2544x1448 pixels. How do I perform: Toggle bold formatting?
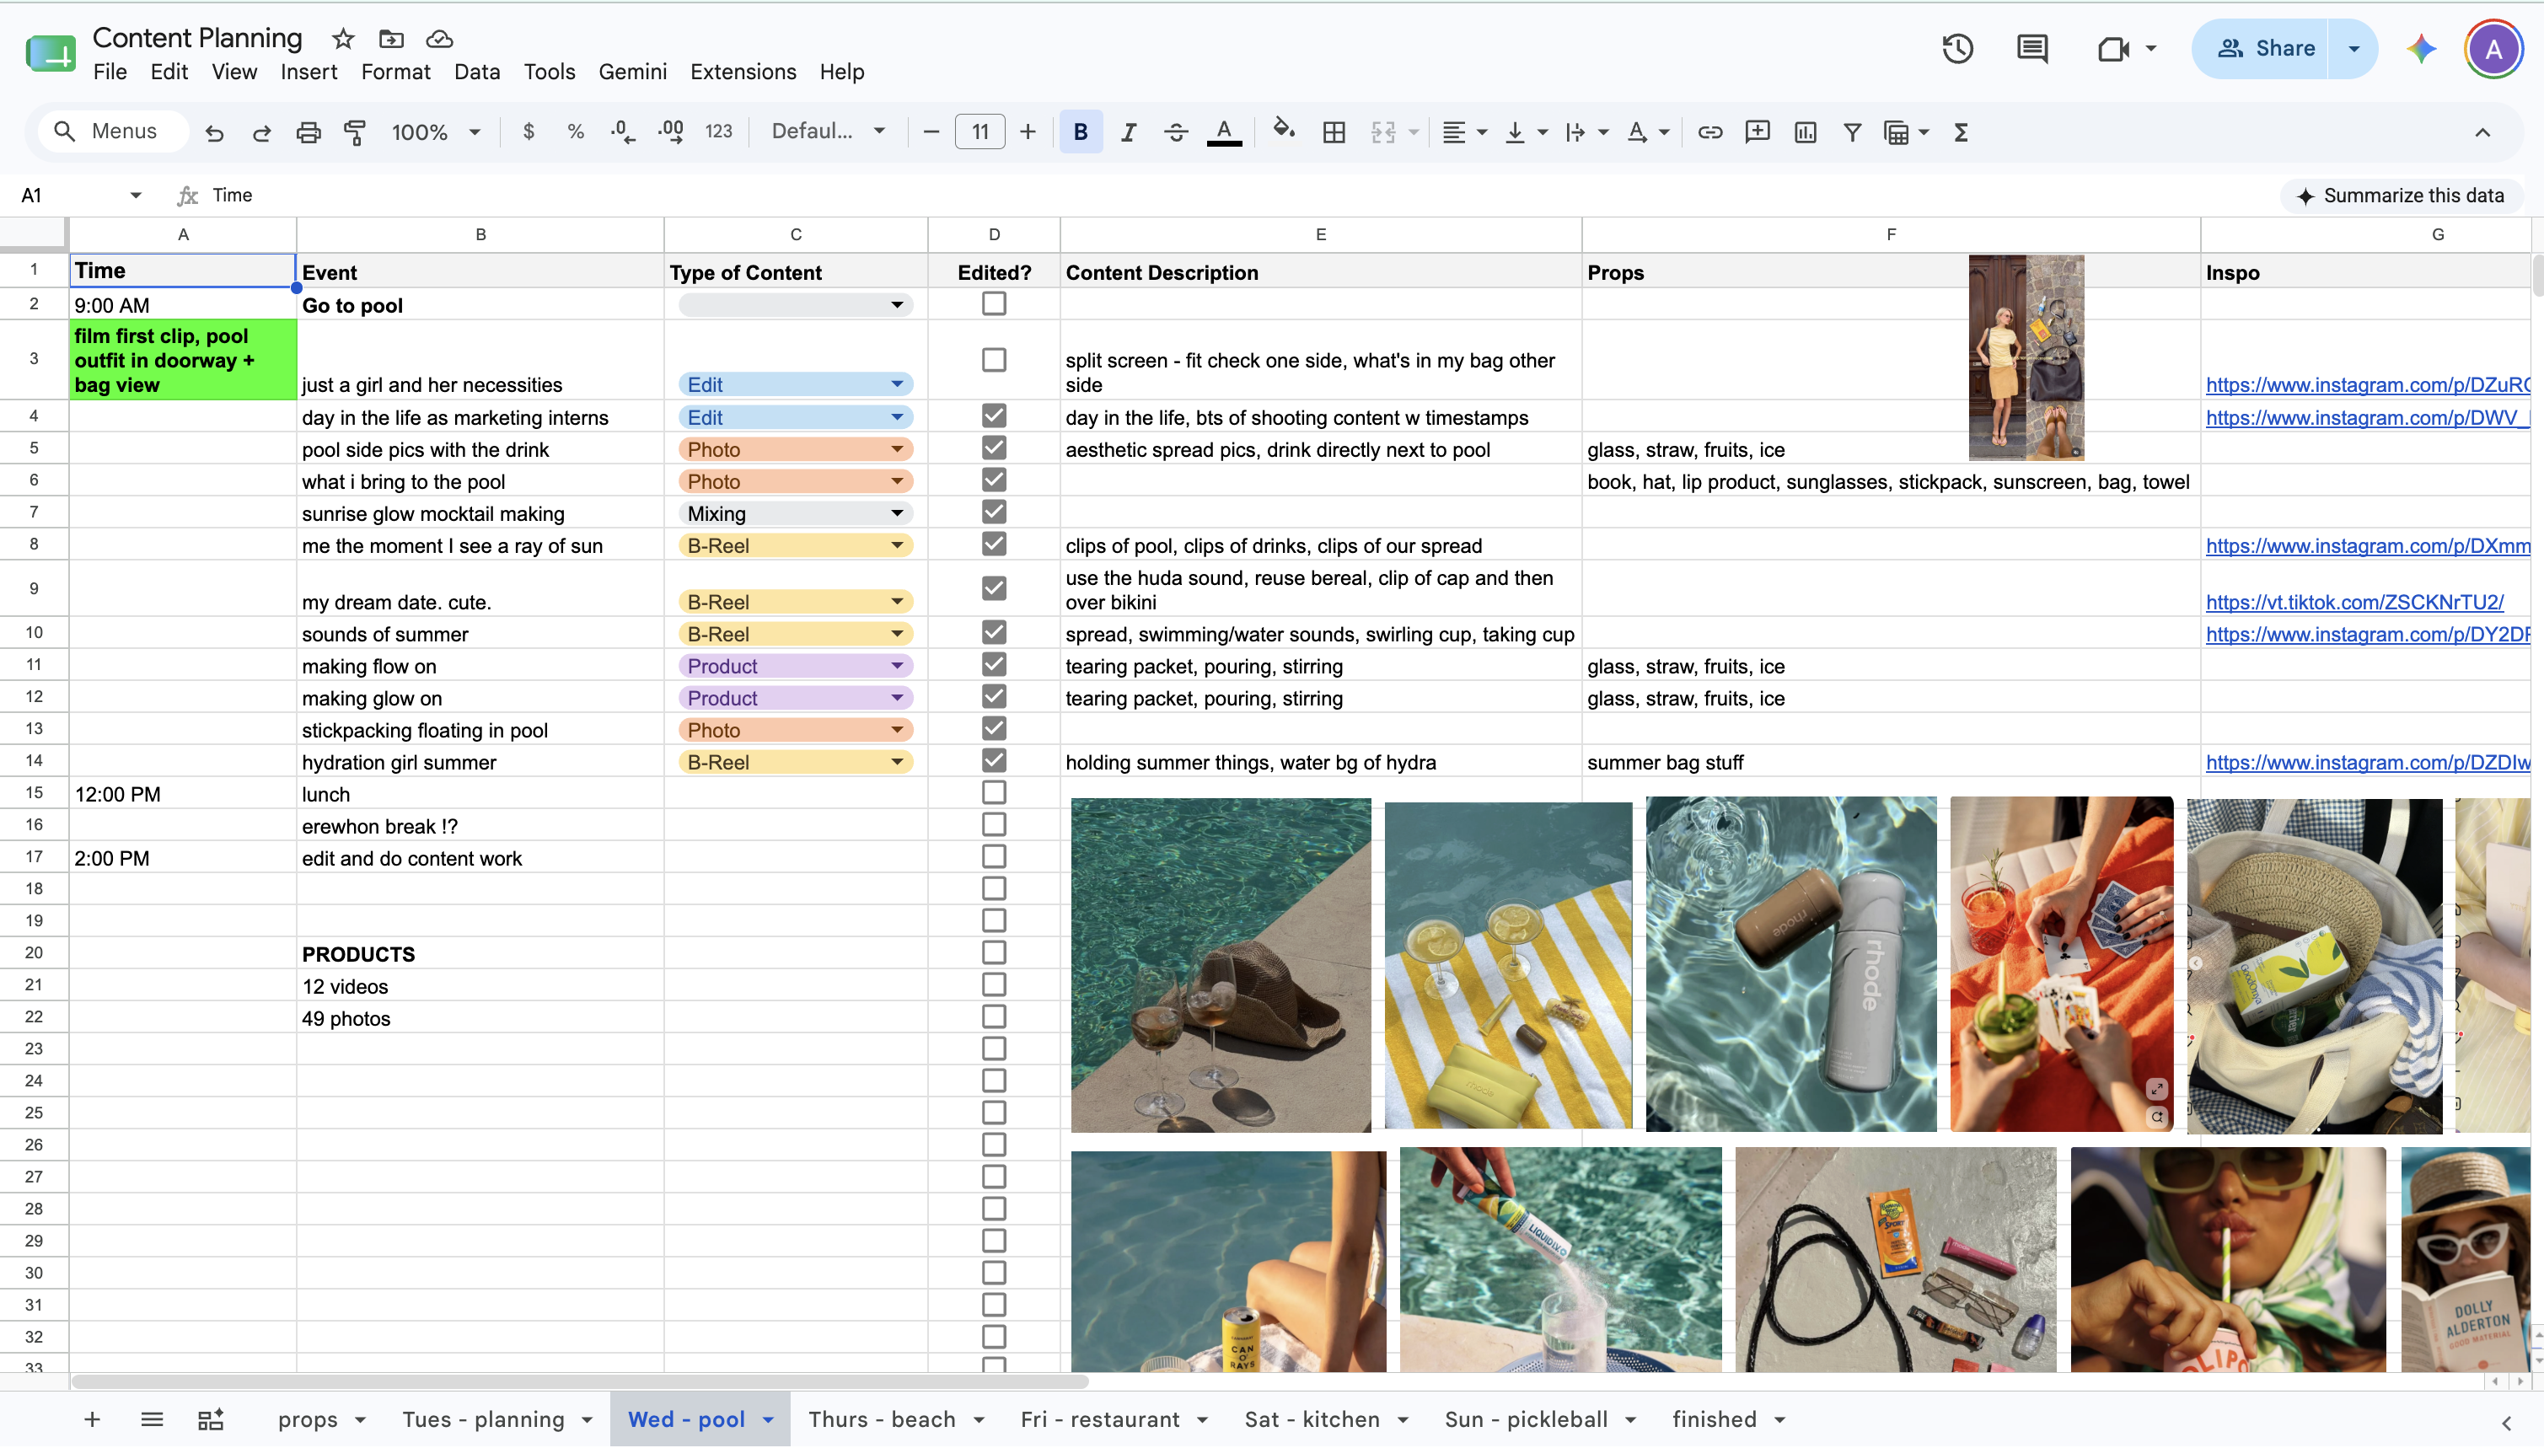tap(1080, 132)
